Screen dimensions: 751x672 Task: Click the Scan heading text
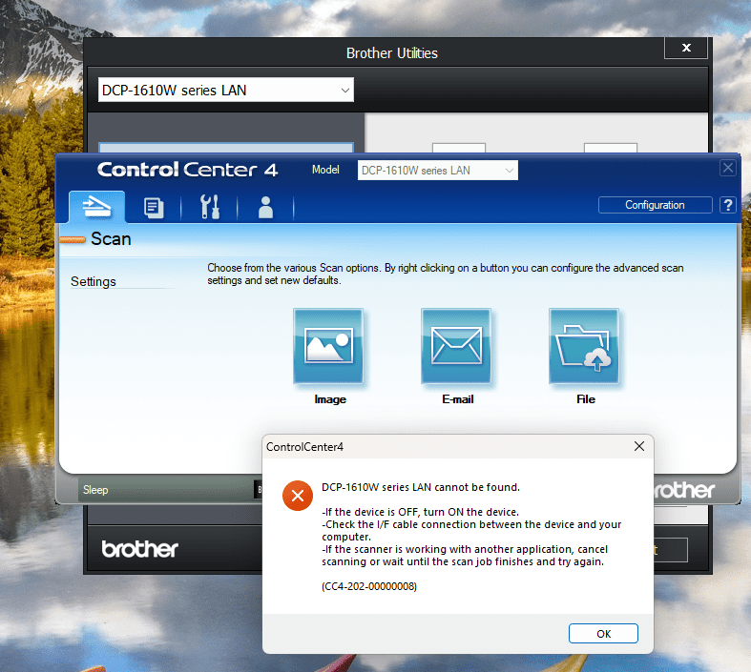111,238
